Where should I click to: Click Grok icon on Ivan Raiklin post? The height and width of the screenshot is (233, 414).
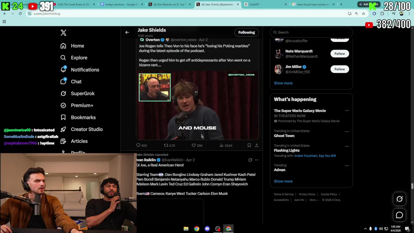(250, 160)
